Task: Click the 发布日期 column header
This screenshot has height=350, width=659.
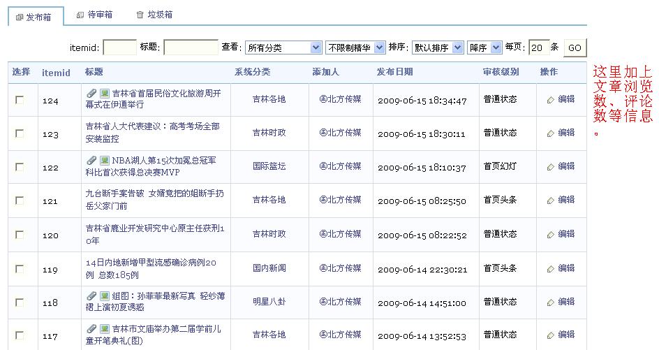Action: (x=394, y=72)
